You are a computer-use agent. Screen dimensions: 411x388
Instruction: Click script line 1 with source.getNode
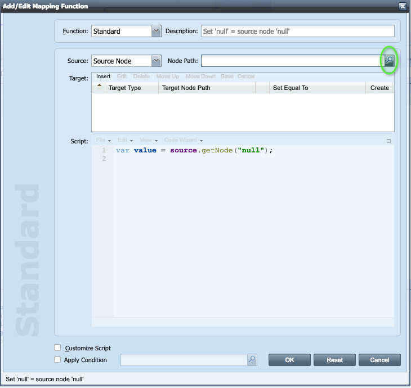pos(194,150)
